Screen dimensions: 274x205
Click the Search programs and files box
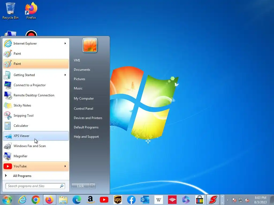point(35,186)
